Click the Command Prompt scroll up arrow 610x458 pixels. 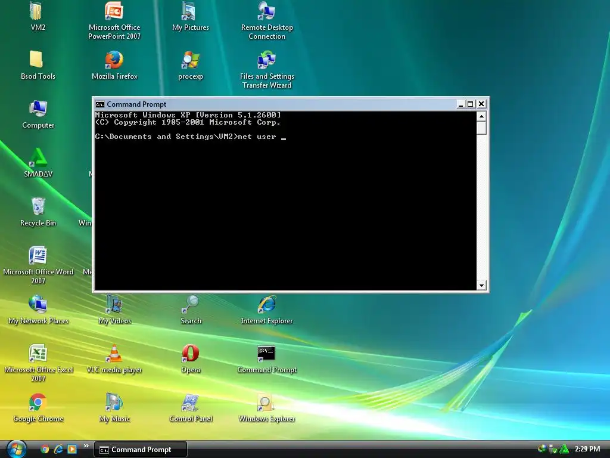[x=481, y=116]
